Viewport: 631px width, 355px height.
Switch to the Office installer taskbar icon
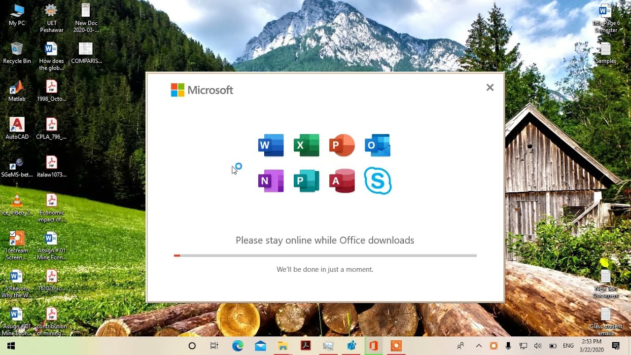point(373,346)
